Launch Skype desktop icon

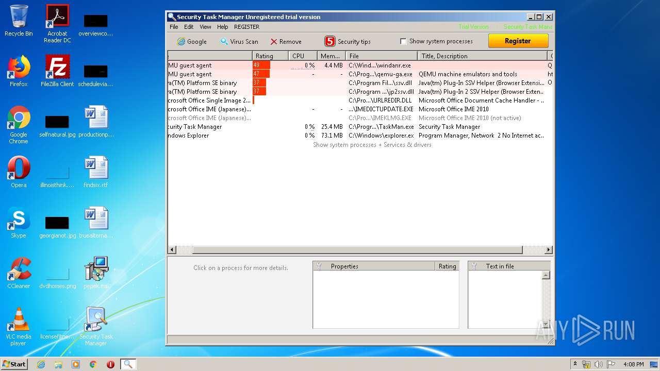click(x=19, y=223)
